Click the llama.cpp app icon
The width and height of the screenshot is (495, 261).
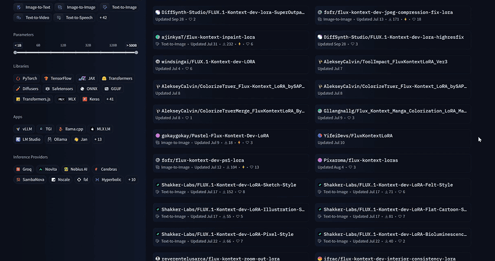[x=61, y=129]
